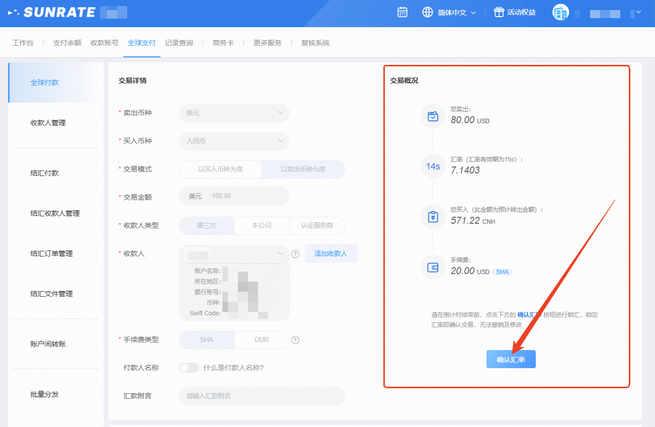This screenshot has height=427, width=655.
Task: Expand the 买入币种 dropdown
Action: [234, 141]
